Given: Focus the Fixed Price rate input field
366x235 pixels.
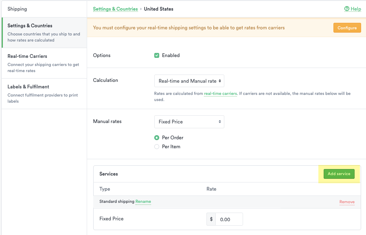Looking at the screenshot, I should click(x=229, y=219).
